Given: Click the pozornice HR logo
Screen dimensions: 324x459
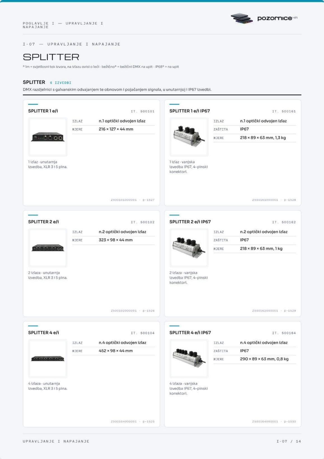Looking at the screenshot, I should click(264, 18).
